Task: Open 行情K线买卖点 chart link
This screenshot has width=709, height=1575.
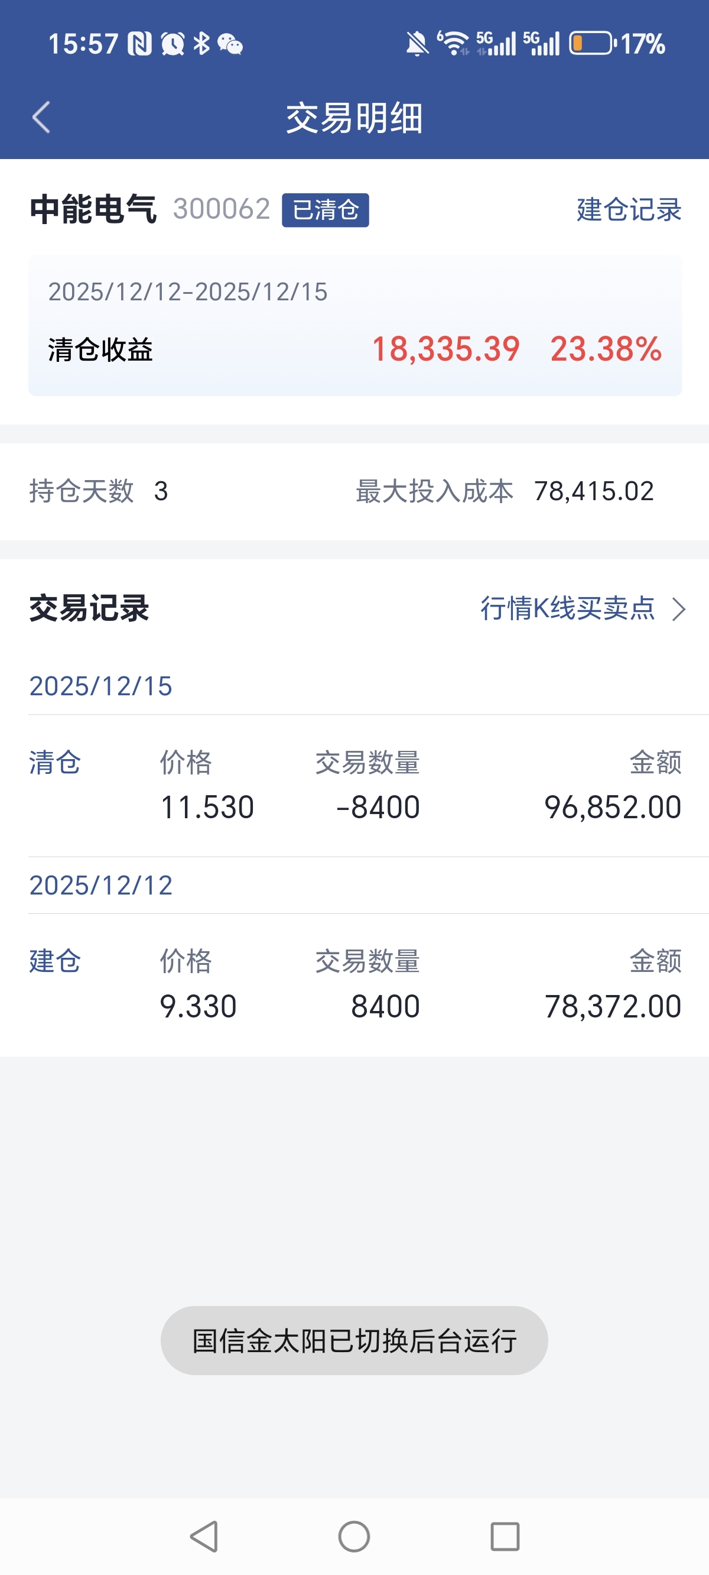Action: pyautogui.click(x=567, y=609)
